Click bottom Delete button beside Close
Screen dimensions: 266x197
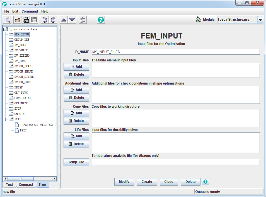(x=191, y=182)
